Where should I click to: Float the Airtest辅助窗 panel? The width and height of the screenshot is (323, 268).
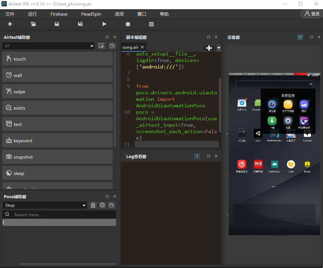107,37
